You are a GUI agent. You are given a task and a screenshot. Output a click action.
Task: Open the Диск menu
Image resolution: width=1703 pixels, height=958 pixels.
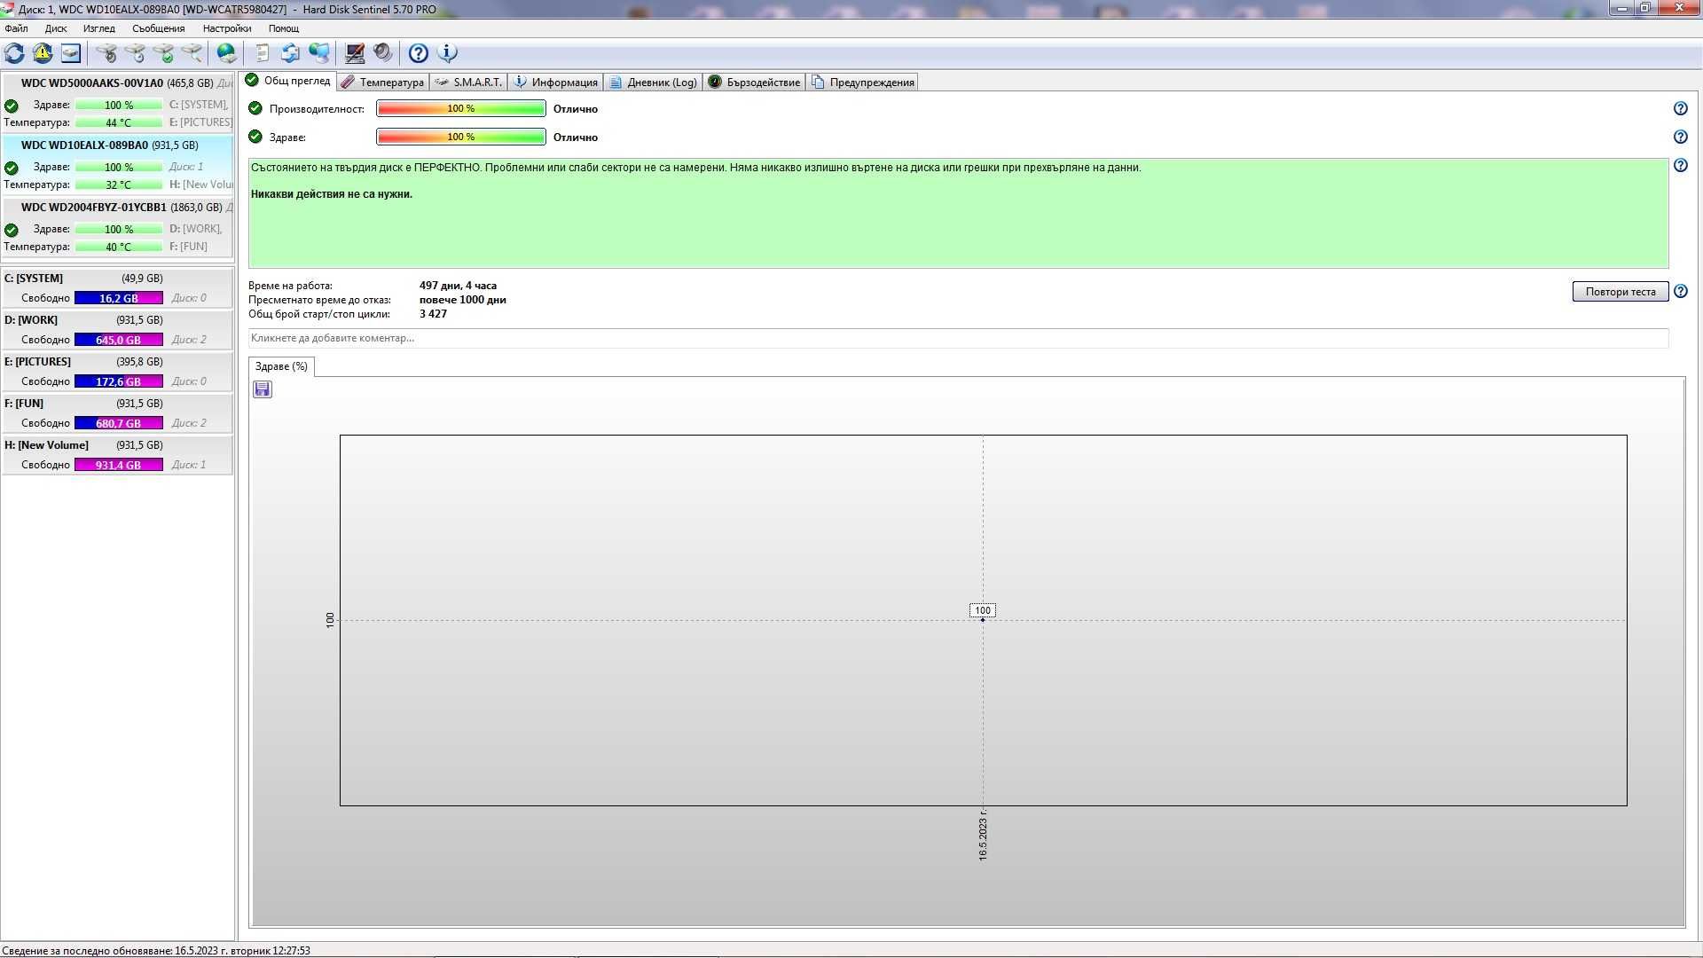[x=56, y=28]
